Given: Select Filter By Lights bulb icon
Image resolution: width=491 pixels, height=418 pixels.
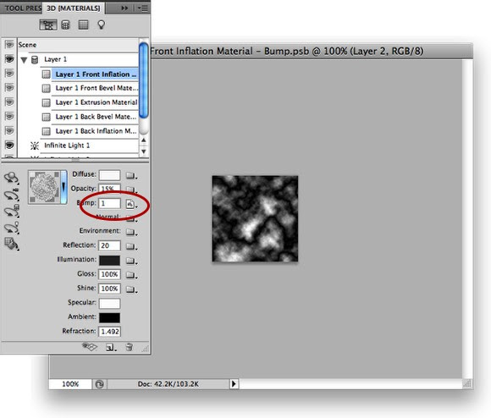Looking at the screenshot, I should (x=101, y=25).
